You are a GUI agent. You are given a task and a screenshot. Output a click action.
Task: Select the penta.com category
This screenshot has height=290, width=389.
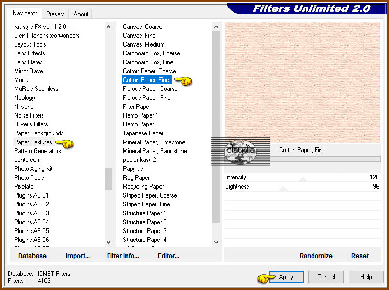tap(27, 160)
